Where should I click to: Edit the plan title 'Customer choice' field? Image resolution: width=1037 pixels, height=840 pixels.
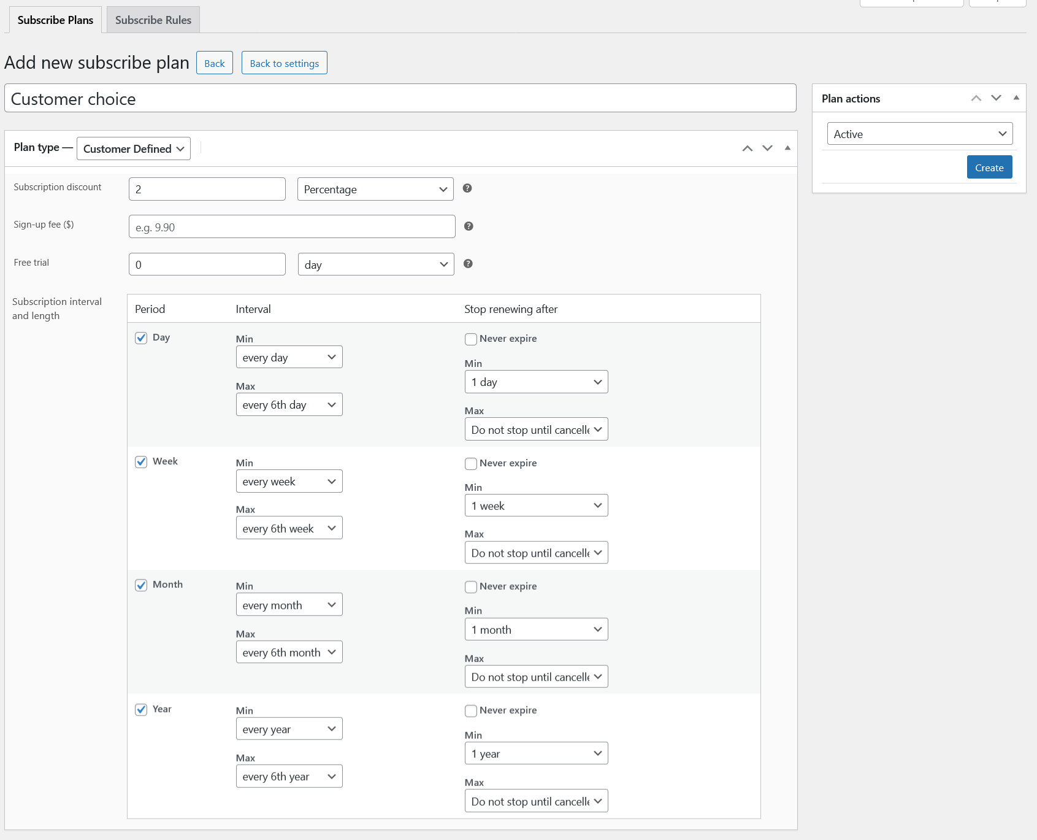(400, 98)
